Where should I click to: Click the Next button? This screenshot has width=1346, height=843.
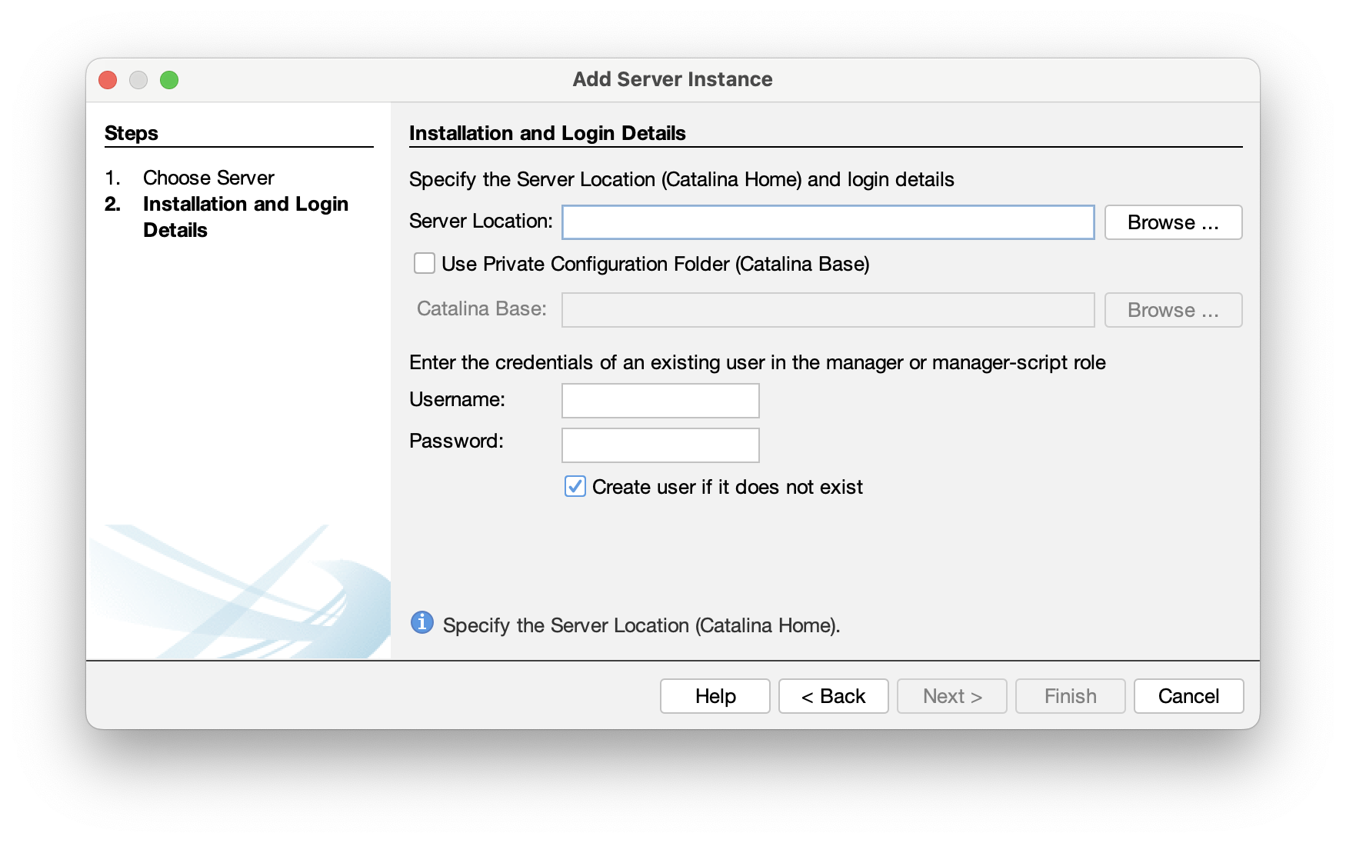pyautogui.click(x=951, y=695)
